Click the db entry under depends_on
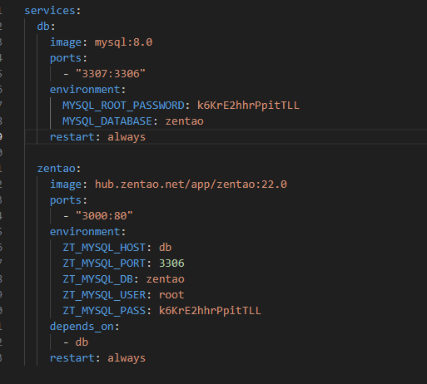 (82, 342)
